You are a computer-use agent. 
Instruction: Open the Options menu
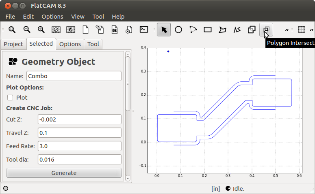52,17
